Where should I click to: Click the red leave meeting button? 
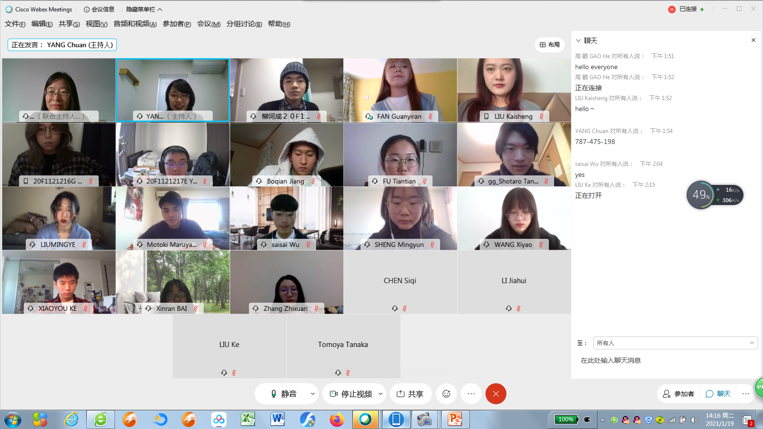pos(495,394)
